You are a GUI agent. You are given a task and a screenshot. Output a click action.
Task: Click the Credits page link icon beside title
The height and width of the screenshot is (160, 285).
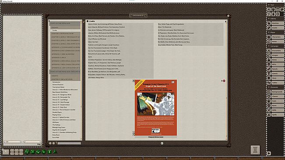pos(88,21)
